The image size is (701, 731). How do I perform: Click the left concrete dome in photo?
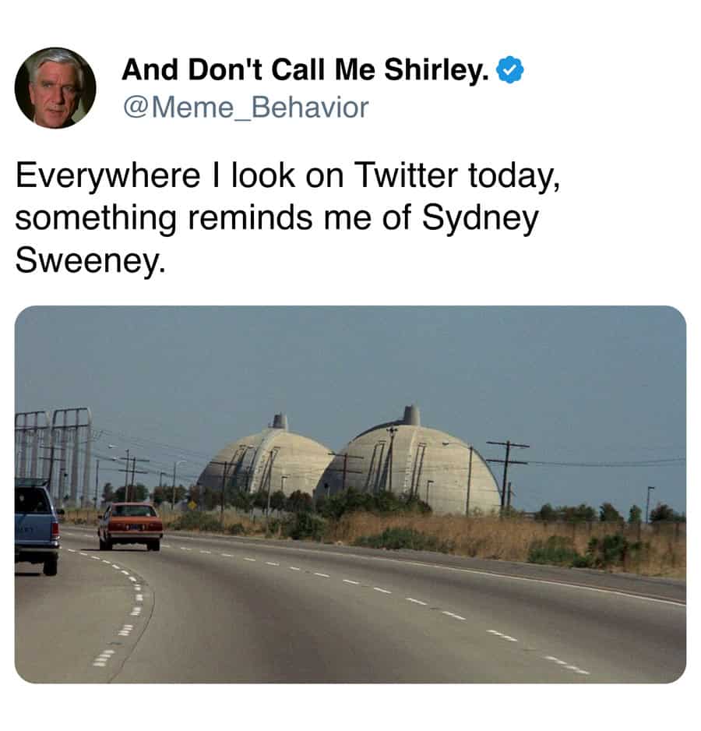coord(265,461)
